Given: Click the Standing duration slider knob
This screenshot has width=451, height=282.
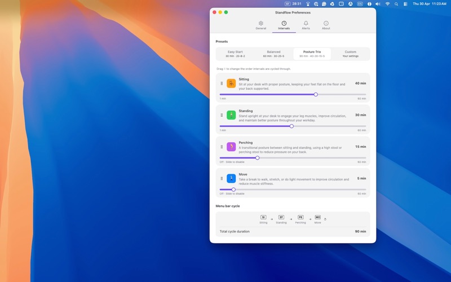Looking at the screenshot, I should (291, 126).
